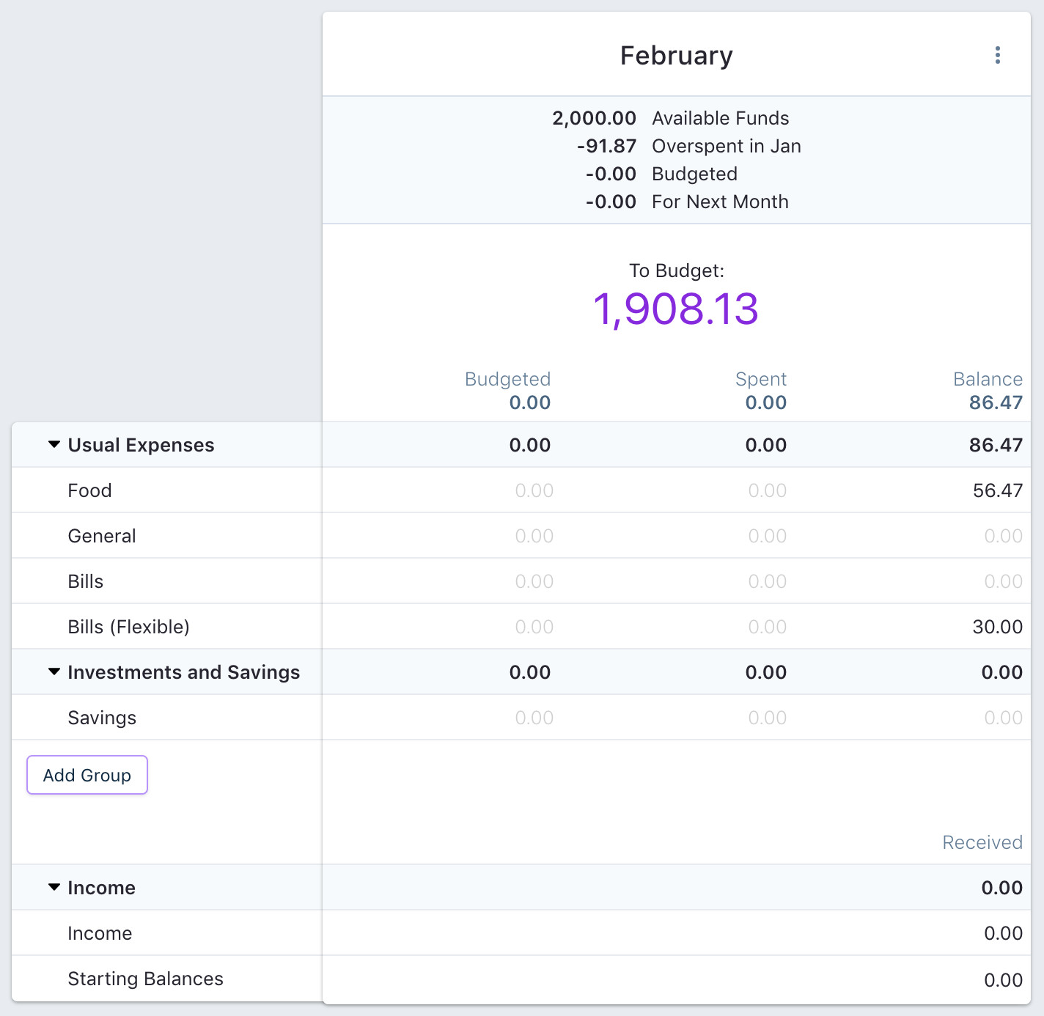Click the -0.00 Budgeted summary line
Image resolution: width=1044 pixels, height=1016 pixels.
point(661,174)
